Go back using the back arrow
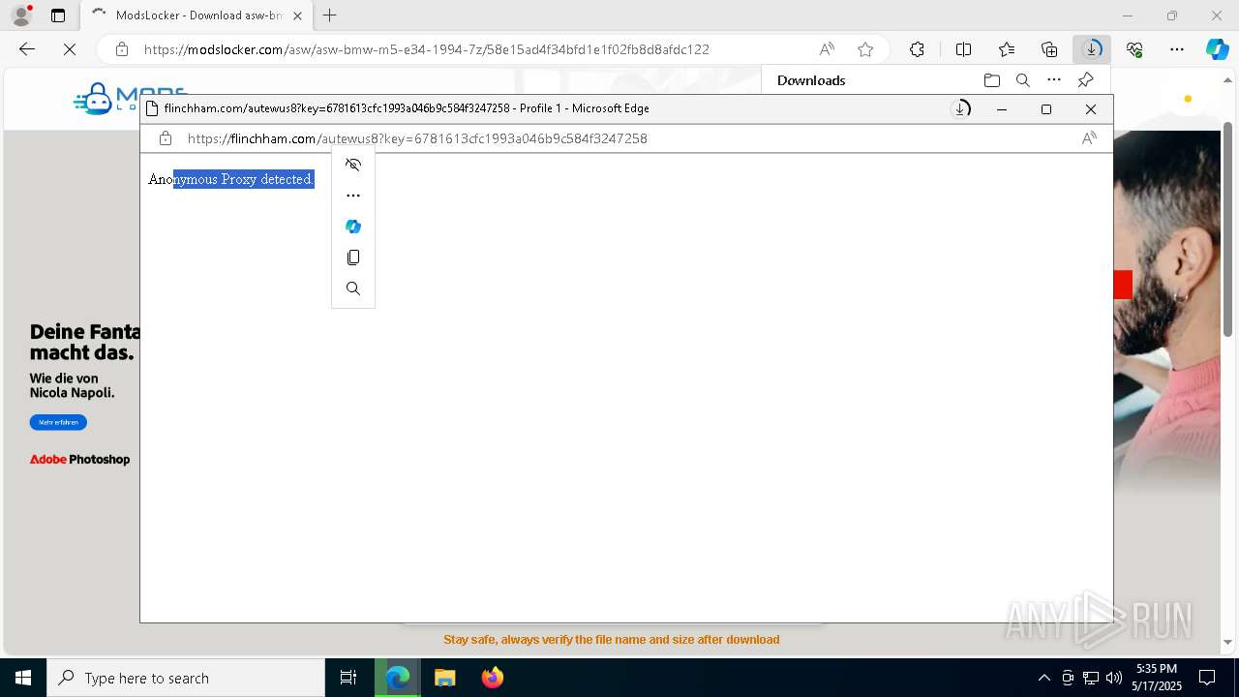 click(27, 49)
